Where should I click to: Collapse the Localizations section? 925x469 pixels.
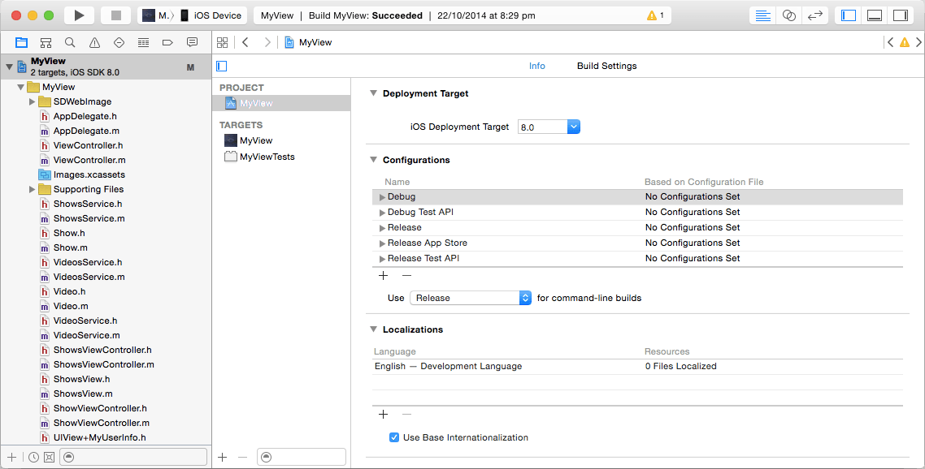[373, 329]
